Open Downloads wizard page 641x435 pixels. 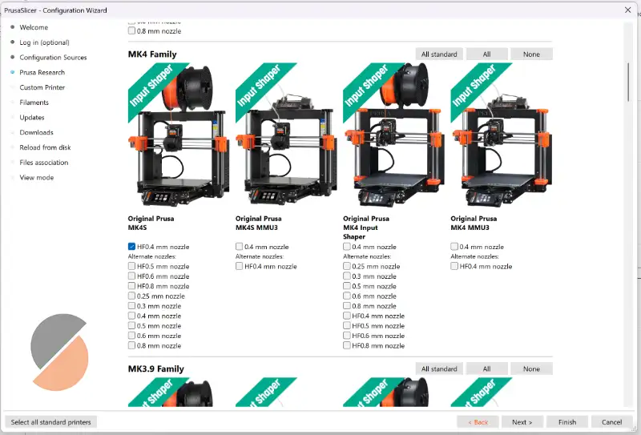click(36, 132)
